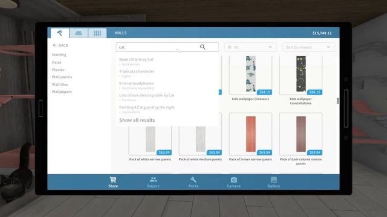387x217 pixels.
Task: Choose 'Lots of love dressing table by Cat'
Action: [x=146, y=95]
